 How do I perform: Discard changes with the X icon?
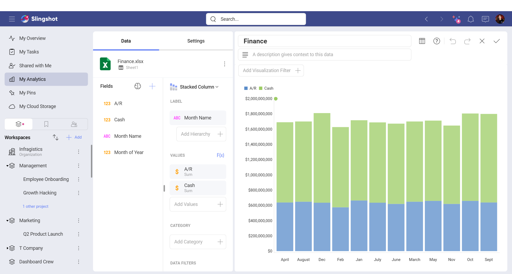[482, 41]
